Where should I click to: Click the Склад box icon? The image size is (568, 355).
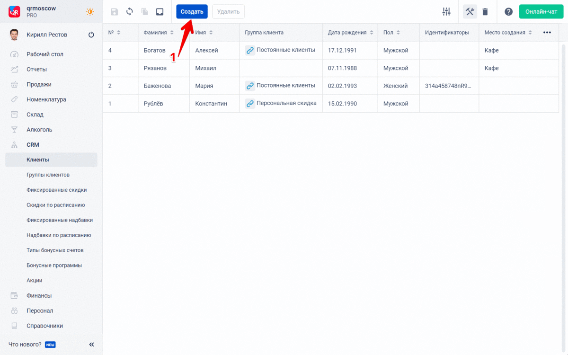point(15,115)
